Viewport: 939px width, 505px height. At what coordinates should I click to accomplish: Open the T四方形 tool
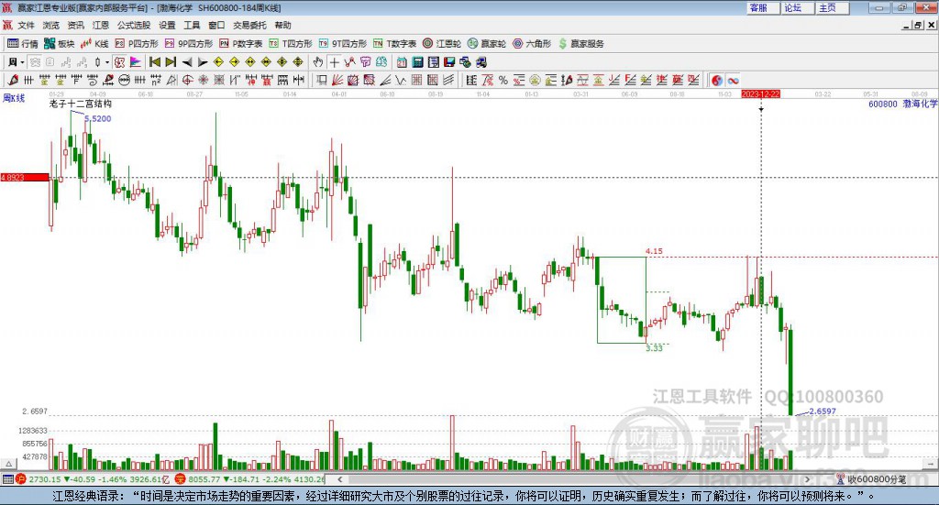click(291, 44)
